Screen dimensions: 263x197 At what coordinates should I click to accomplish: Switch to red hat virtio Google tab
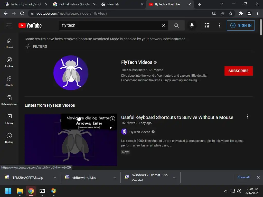tap(74, 4)
